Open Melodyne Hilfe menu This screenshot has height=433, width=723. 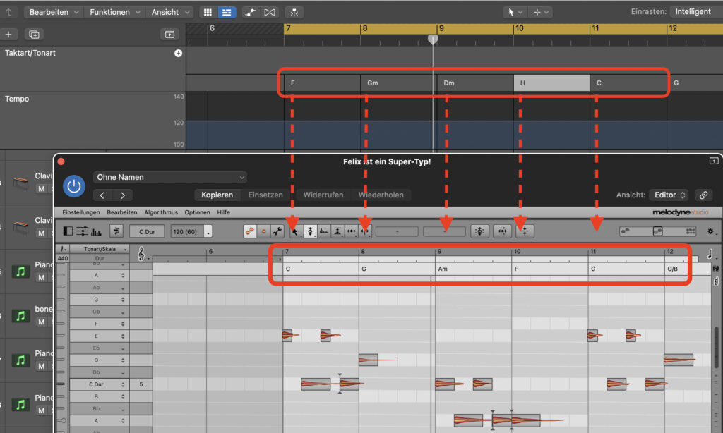point(223,212)
